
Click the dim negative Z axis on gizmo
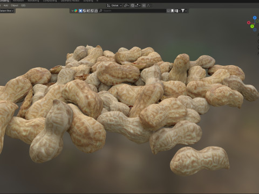pyautogui.click(x=255, y=30)
